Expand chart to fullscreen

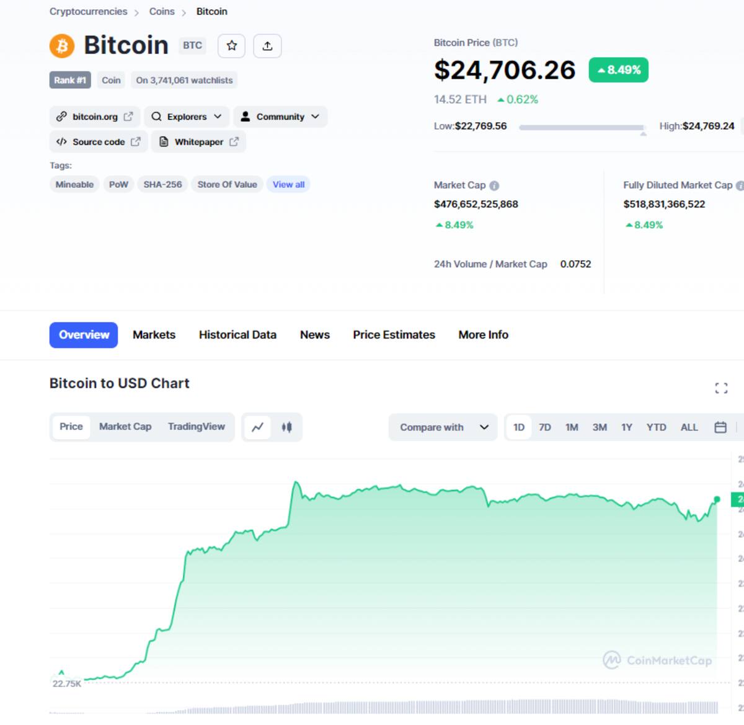coord(721,388)
